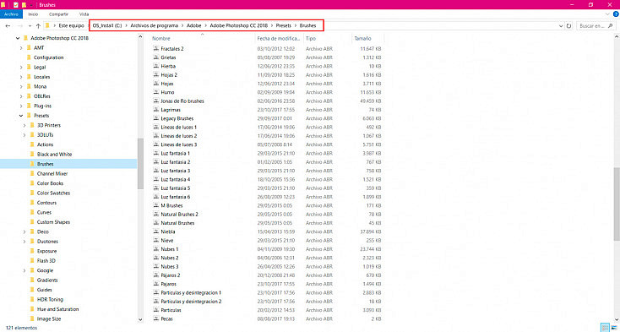Image resolution: width=620 pixels, height=332 pixels.
Task: Open the Vista tab
Action: [x=84, y=14]
